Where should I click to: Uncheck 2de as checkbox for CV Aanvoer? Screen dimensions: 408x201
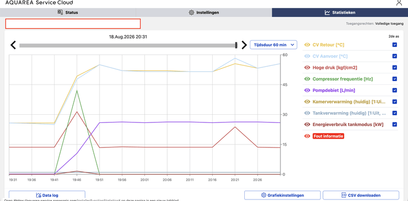[395, 56]
